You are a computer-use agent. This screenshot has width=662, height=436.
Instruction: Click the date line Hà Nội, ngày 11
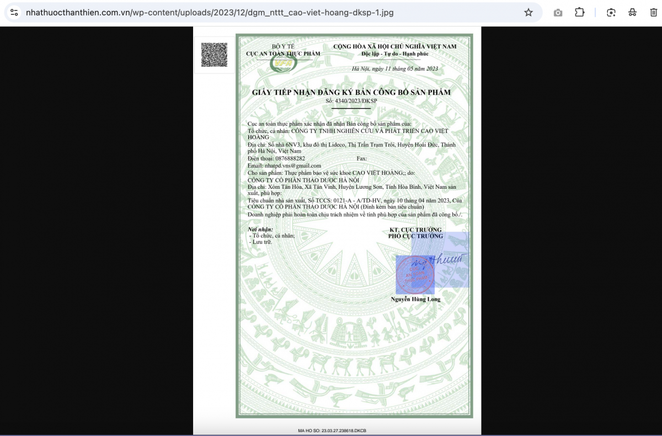[x=394, y=68]
